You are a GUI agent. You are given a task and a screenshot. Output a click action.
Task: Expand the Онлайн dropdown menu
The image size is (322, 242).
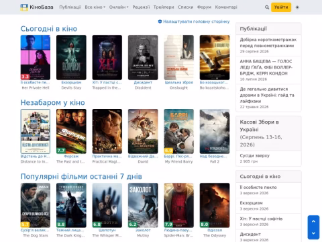[x=119, y=7]
